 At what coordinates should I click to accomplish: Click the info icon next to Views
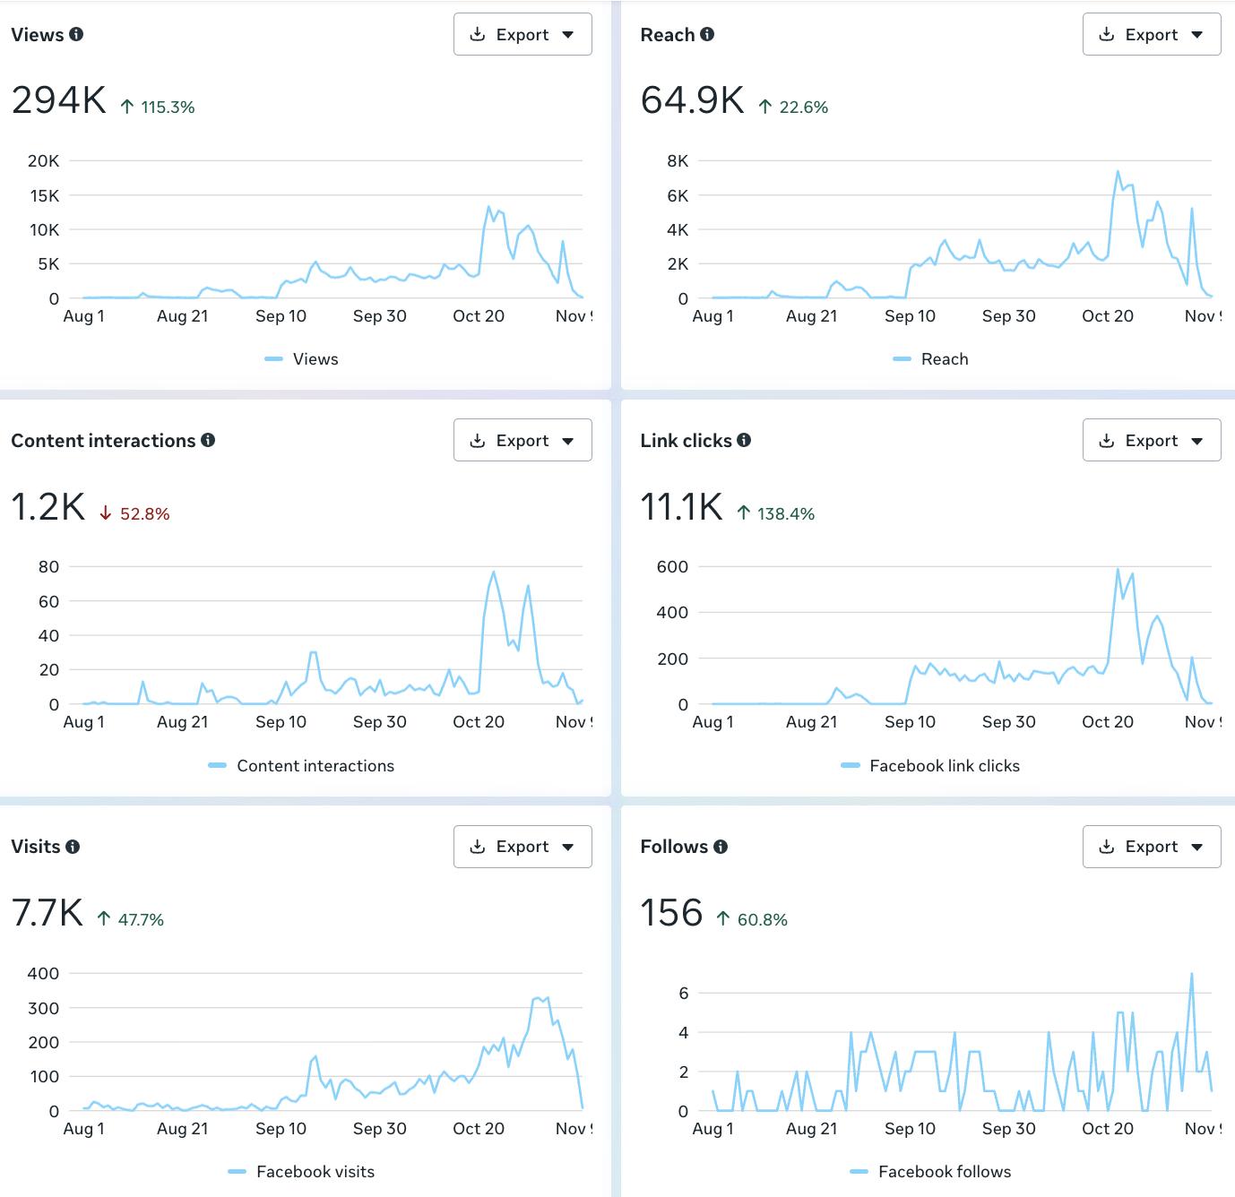point(76,34)
